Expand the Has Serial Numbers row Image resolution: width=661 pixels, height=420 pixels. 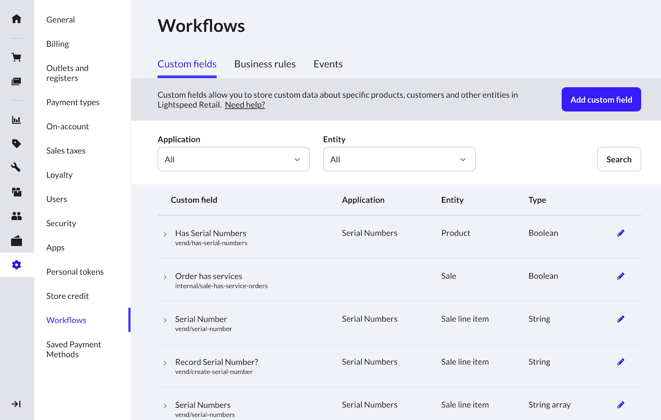[x=165, y=234]
